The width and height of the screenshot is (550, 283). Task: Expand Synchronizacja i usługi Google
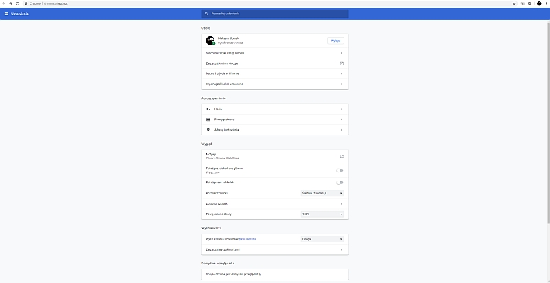(x=342, y=53)
